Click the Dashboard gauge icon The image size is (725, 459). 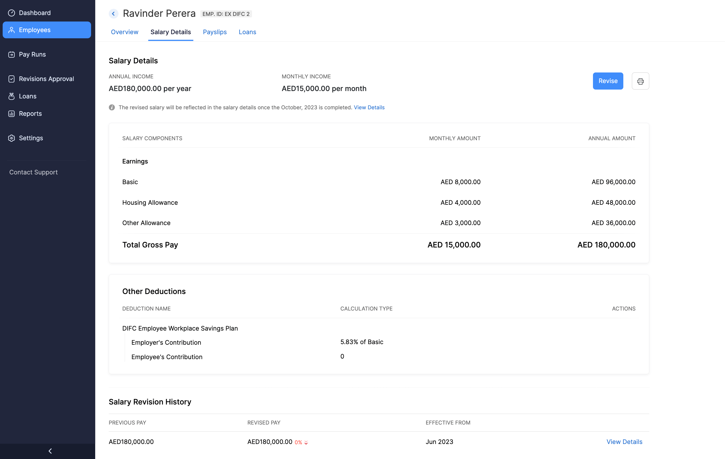click(11, 13)
